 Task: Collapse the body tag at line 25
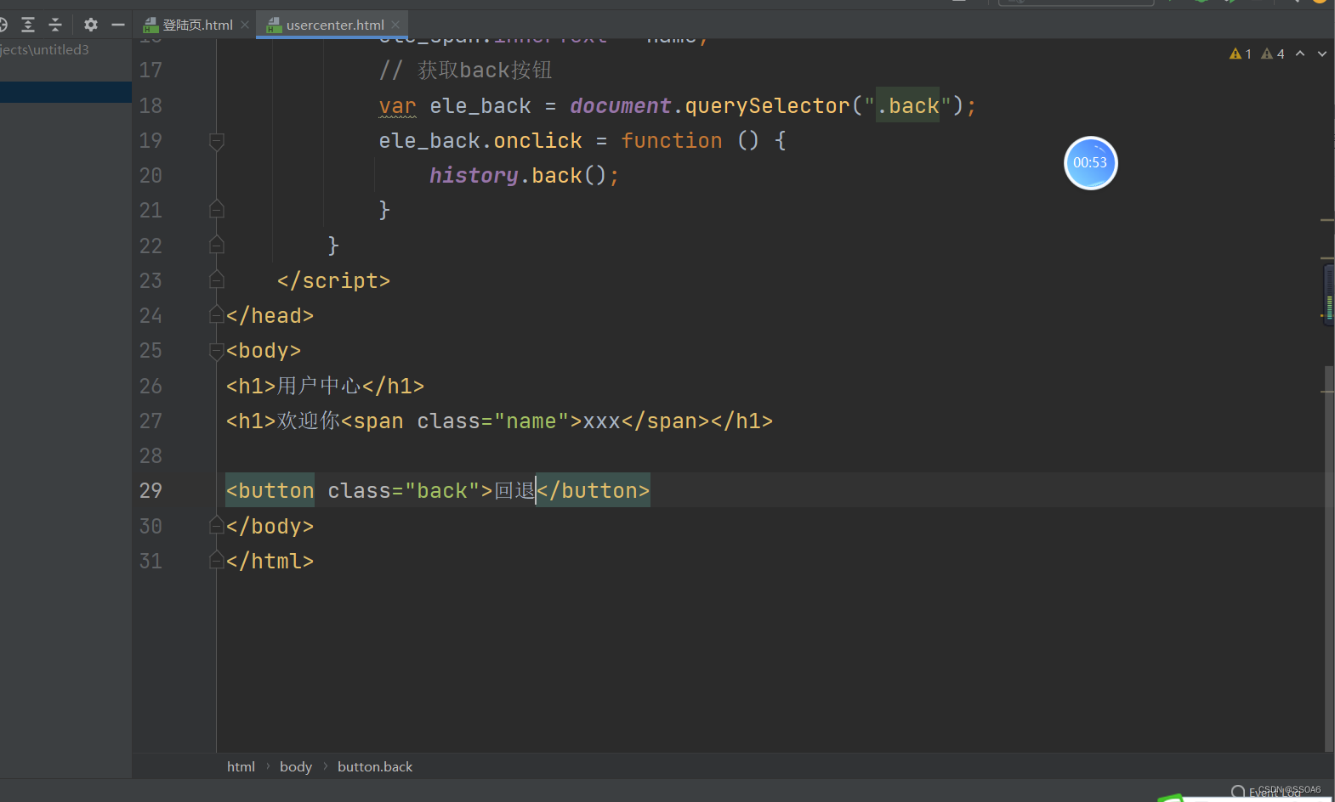(217, 351)
